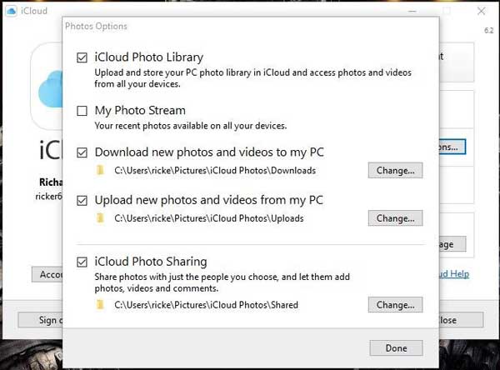Open the iCloud Help link
The width and height of the screenshot is (500, 370).
(x=454, y=273)
